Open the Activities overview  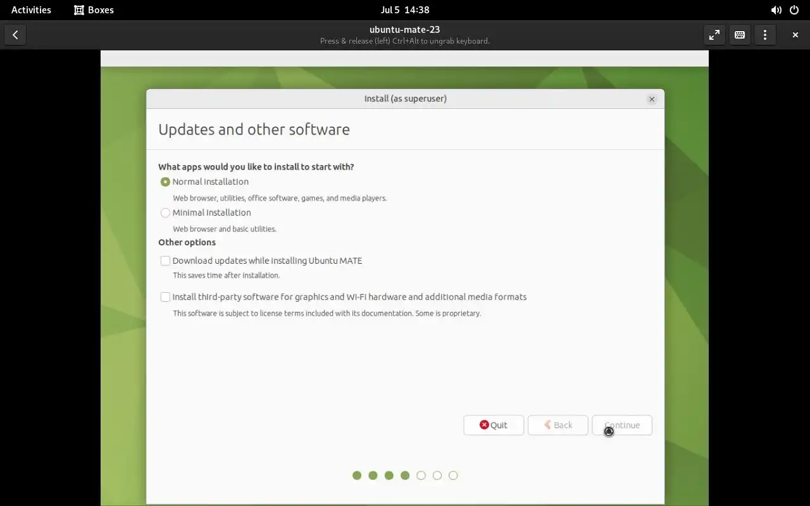pyautogui.click(x=31, y=10)
